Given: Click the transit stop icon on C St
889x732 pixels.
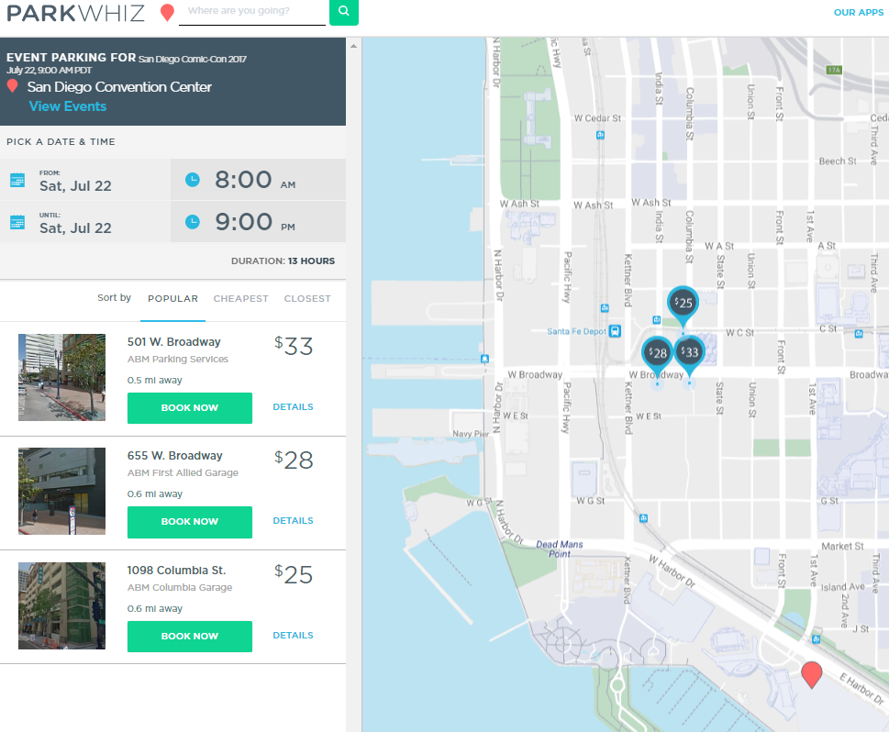Looking at the screenshot, I should [x=859, y=334].
